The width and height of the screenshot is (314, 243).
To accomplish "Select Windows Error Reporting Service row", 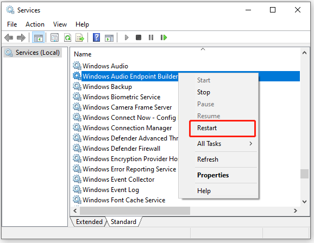I will click(x=129, y=169).
